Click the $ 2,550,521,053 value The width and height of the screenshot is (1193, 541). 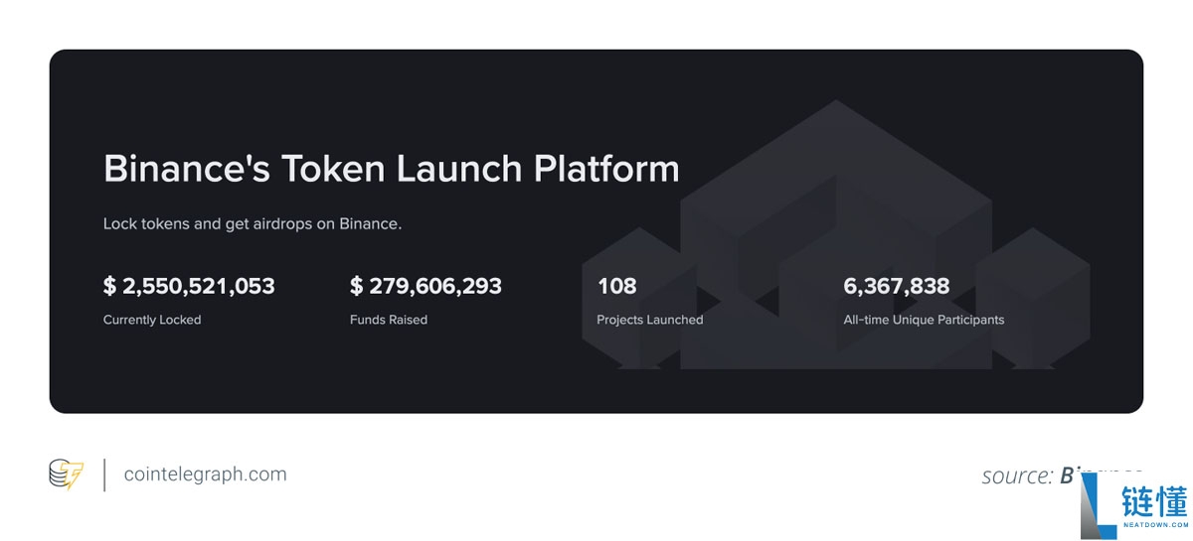pyautogui.click(x=189, y=286)
